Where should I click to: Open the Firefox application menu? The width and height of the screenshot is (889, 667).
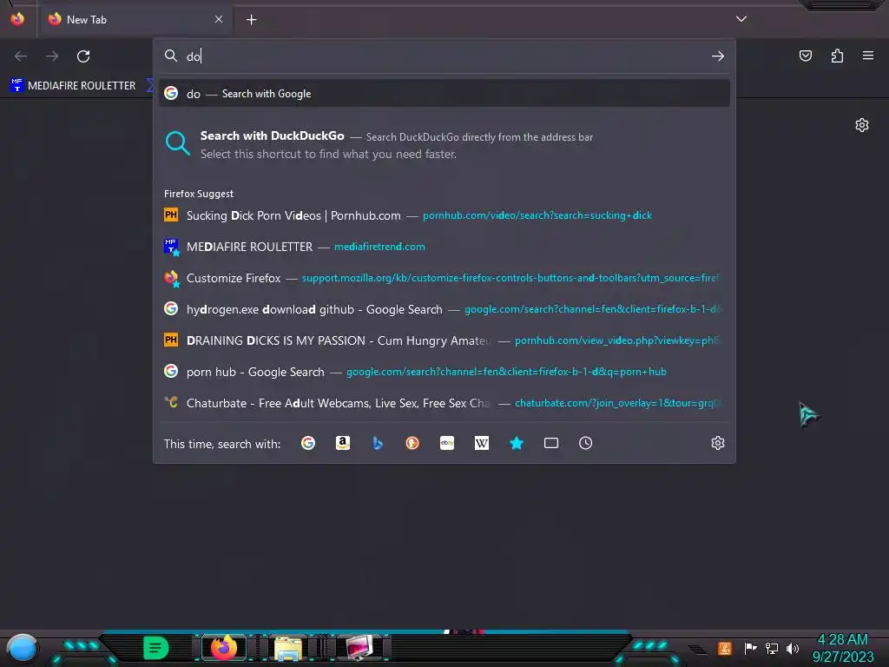868,56
